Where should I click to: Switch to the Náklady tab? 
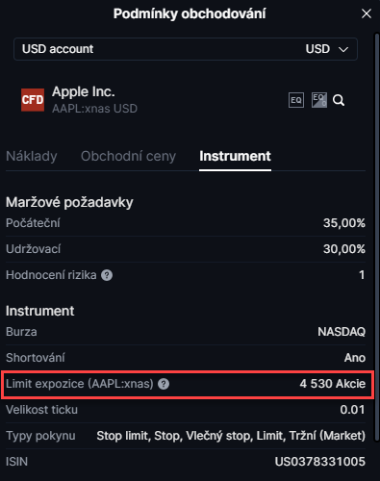[x=32, y=157]
